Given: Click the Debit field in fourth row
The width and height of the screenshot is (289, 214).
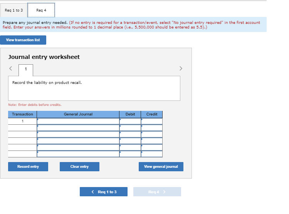Looking at the screenshot, I should coord(130,141).
